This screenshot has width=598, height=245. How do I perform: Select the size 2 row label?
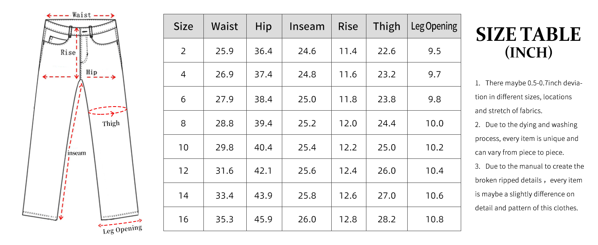183,51
